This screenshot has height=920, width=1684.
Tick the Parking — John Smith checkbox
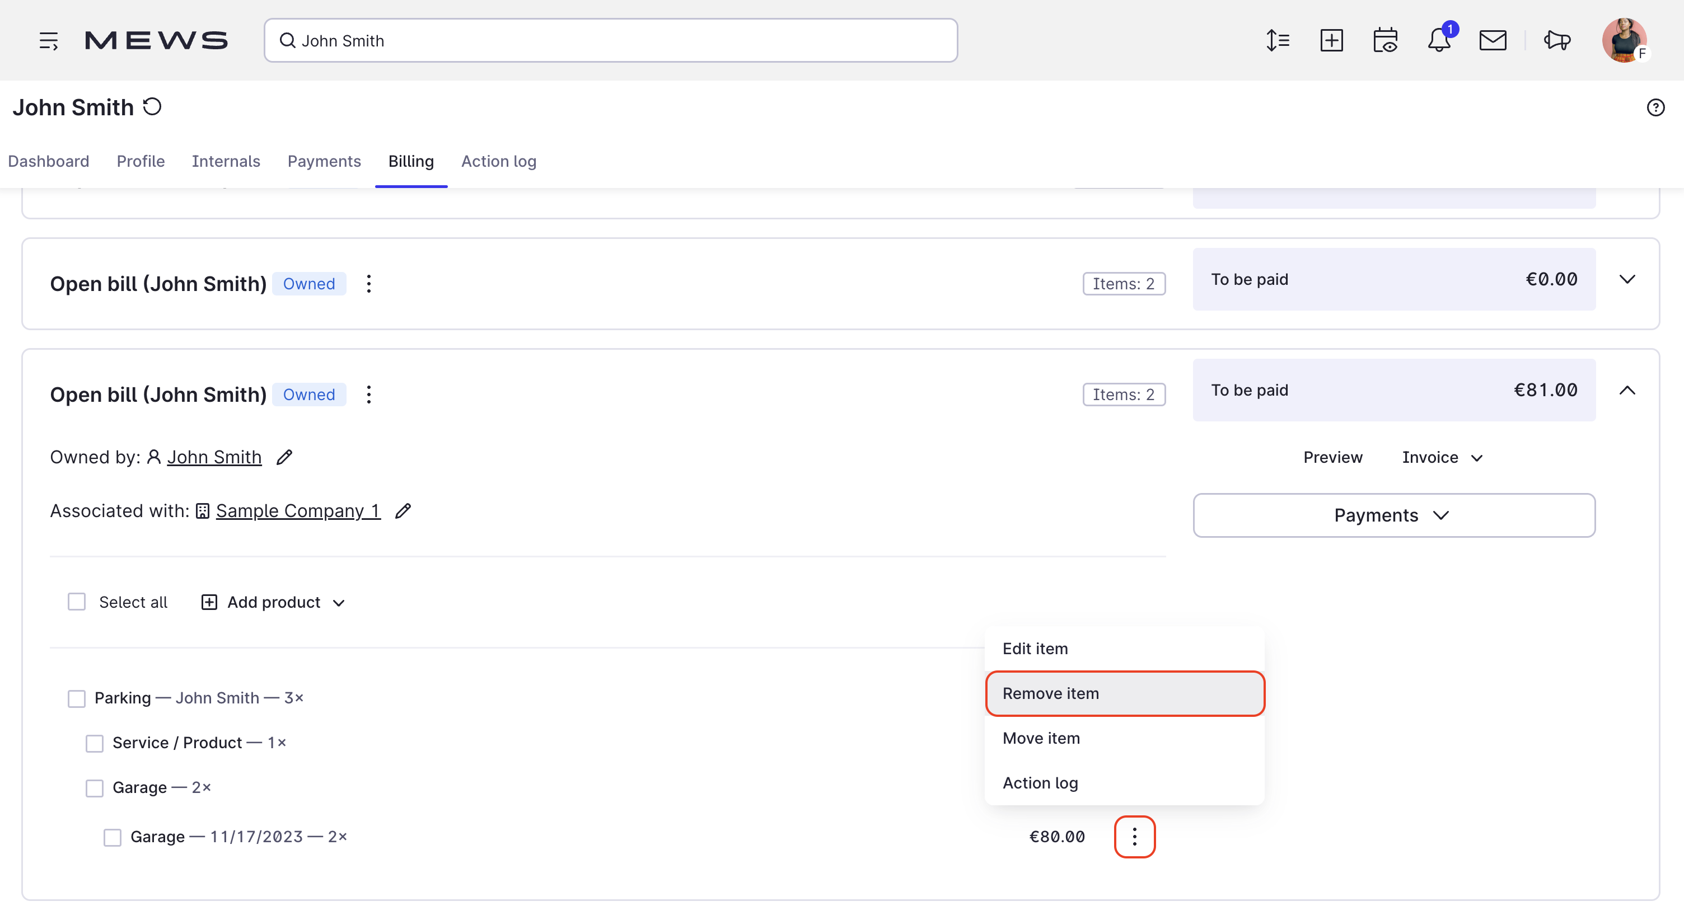[x=77, y=698]
